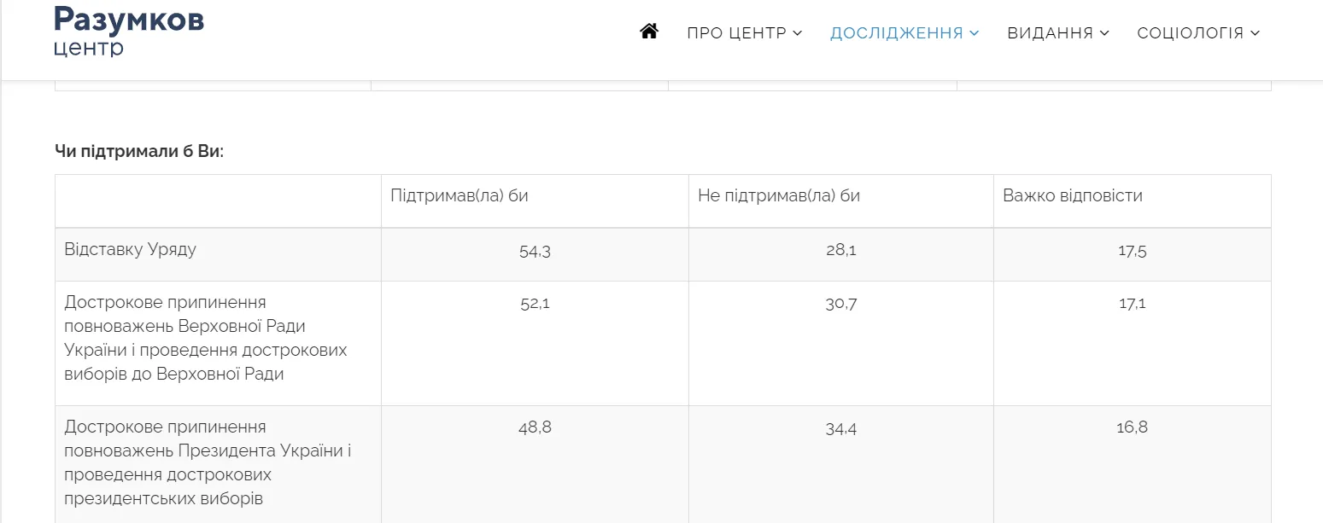Click the value 48,8 for president elections row
The width and height of the screenshot is (1323, 523).
point(536,427)
